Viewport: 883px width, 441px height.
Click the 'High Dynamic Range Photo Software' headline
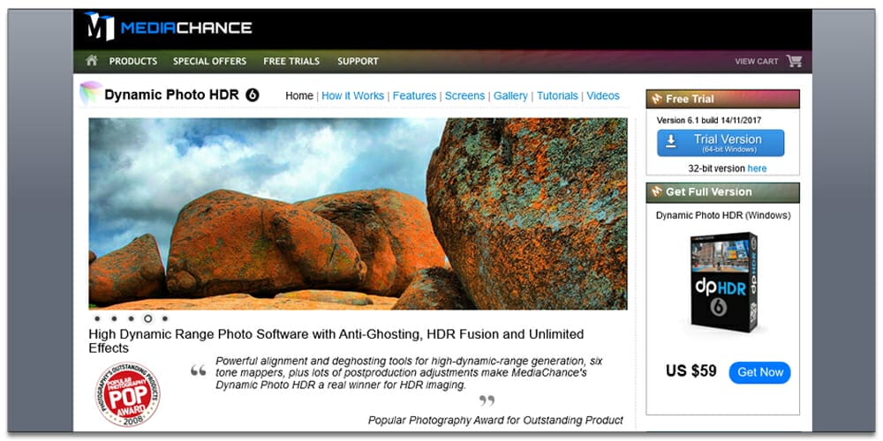(336, 341)
